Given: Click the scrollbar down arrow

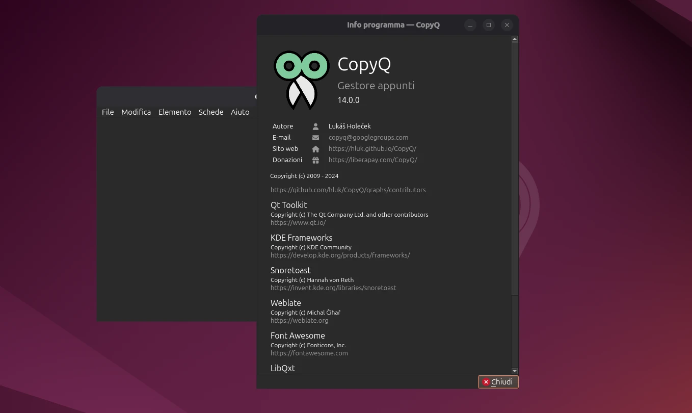Looking at the screenshot, I should tap(514, 371).
